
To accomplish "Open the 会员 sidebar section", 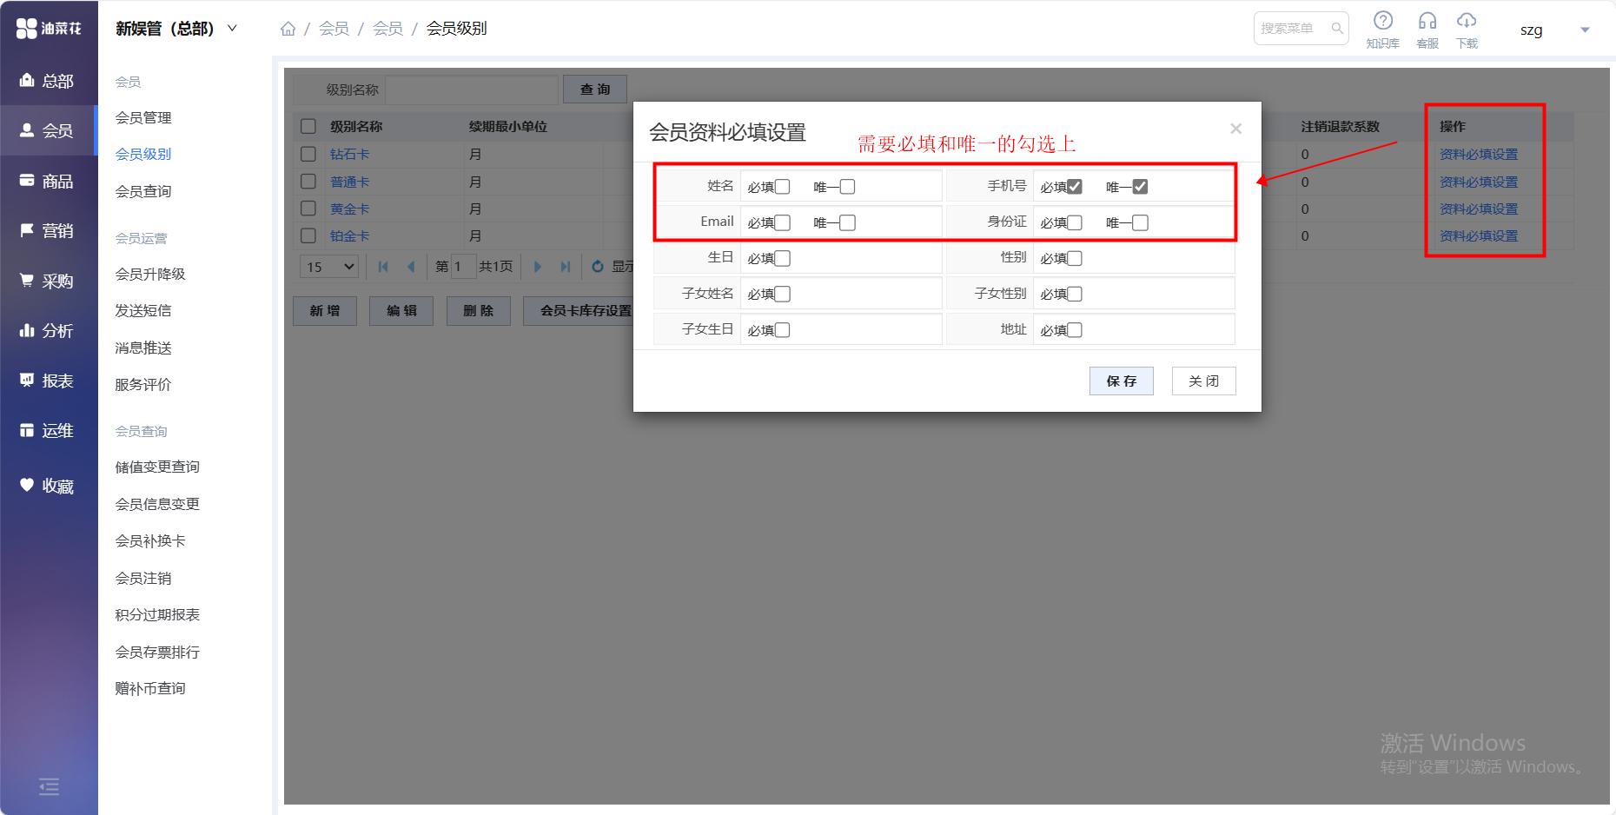I will [x=49, y=130].
